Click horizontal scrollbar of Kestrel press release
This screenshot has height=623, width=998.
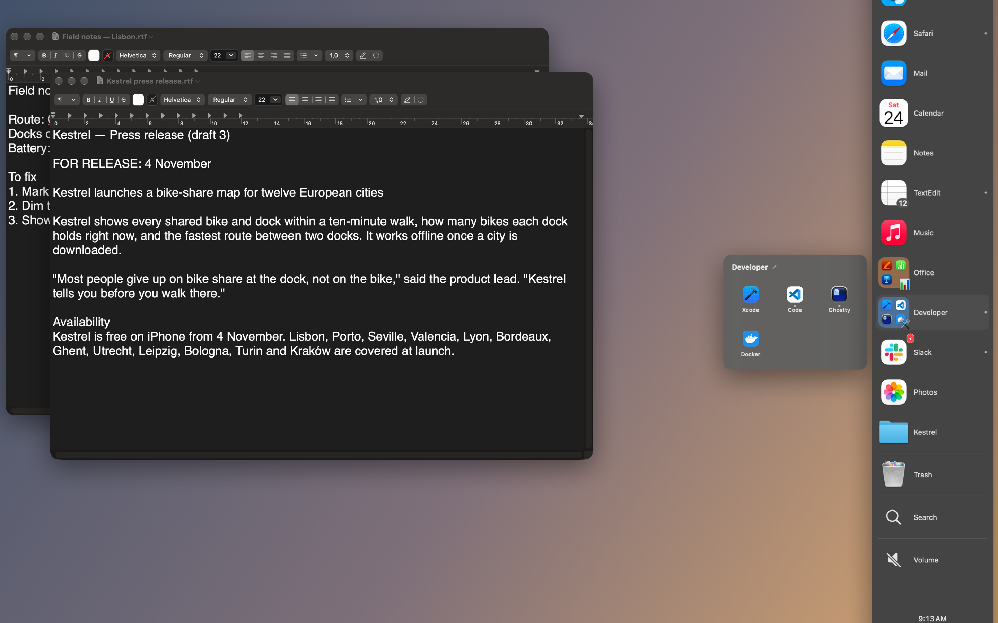(x=319, y=455)
